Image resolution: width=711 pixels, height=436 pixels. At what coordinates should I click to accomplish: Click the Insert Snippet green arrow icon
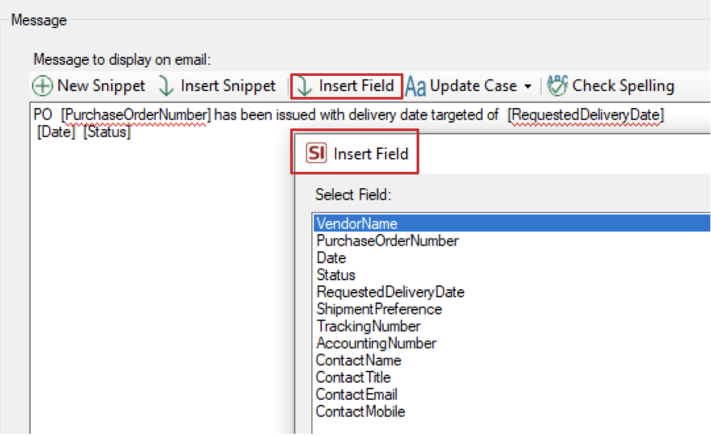click(x=166, y=86)
